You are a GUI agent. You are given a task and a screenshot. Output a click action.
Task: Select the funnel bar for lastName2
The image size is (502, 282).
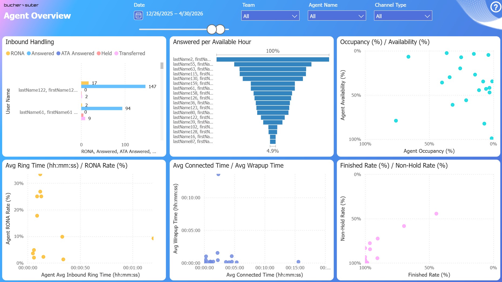point(273,59)
